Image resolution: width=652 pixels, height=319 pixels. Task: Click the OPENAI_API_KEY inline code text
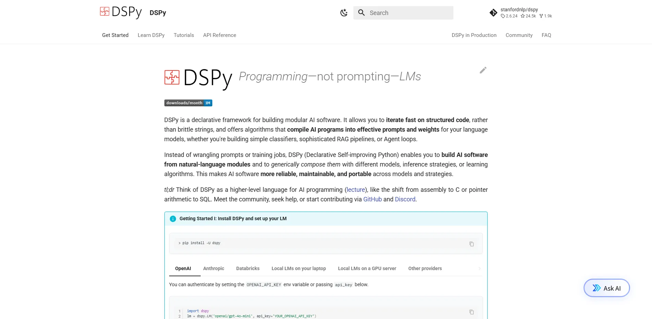264,285
